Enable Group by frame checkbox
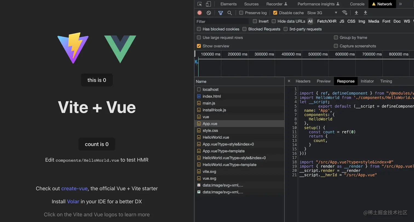Image resolution: width=414 pixels, height=222 pixels. 336,38
